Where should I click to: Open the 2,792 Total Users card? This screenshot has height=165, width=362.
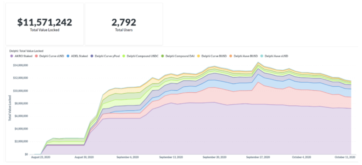click(124, 24)
